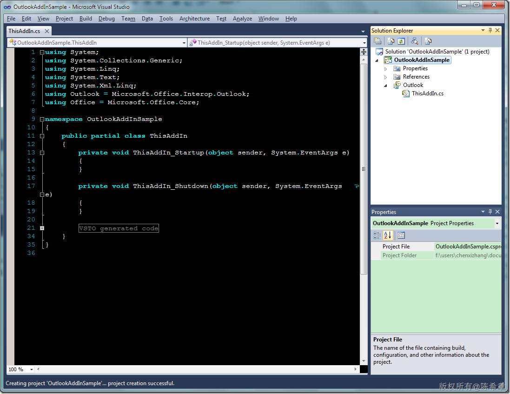The height and width of the screenshot is (394, 510).
Task: Open the Tools menu
Action: tap(166, 19)
